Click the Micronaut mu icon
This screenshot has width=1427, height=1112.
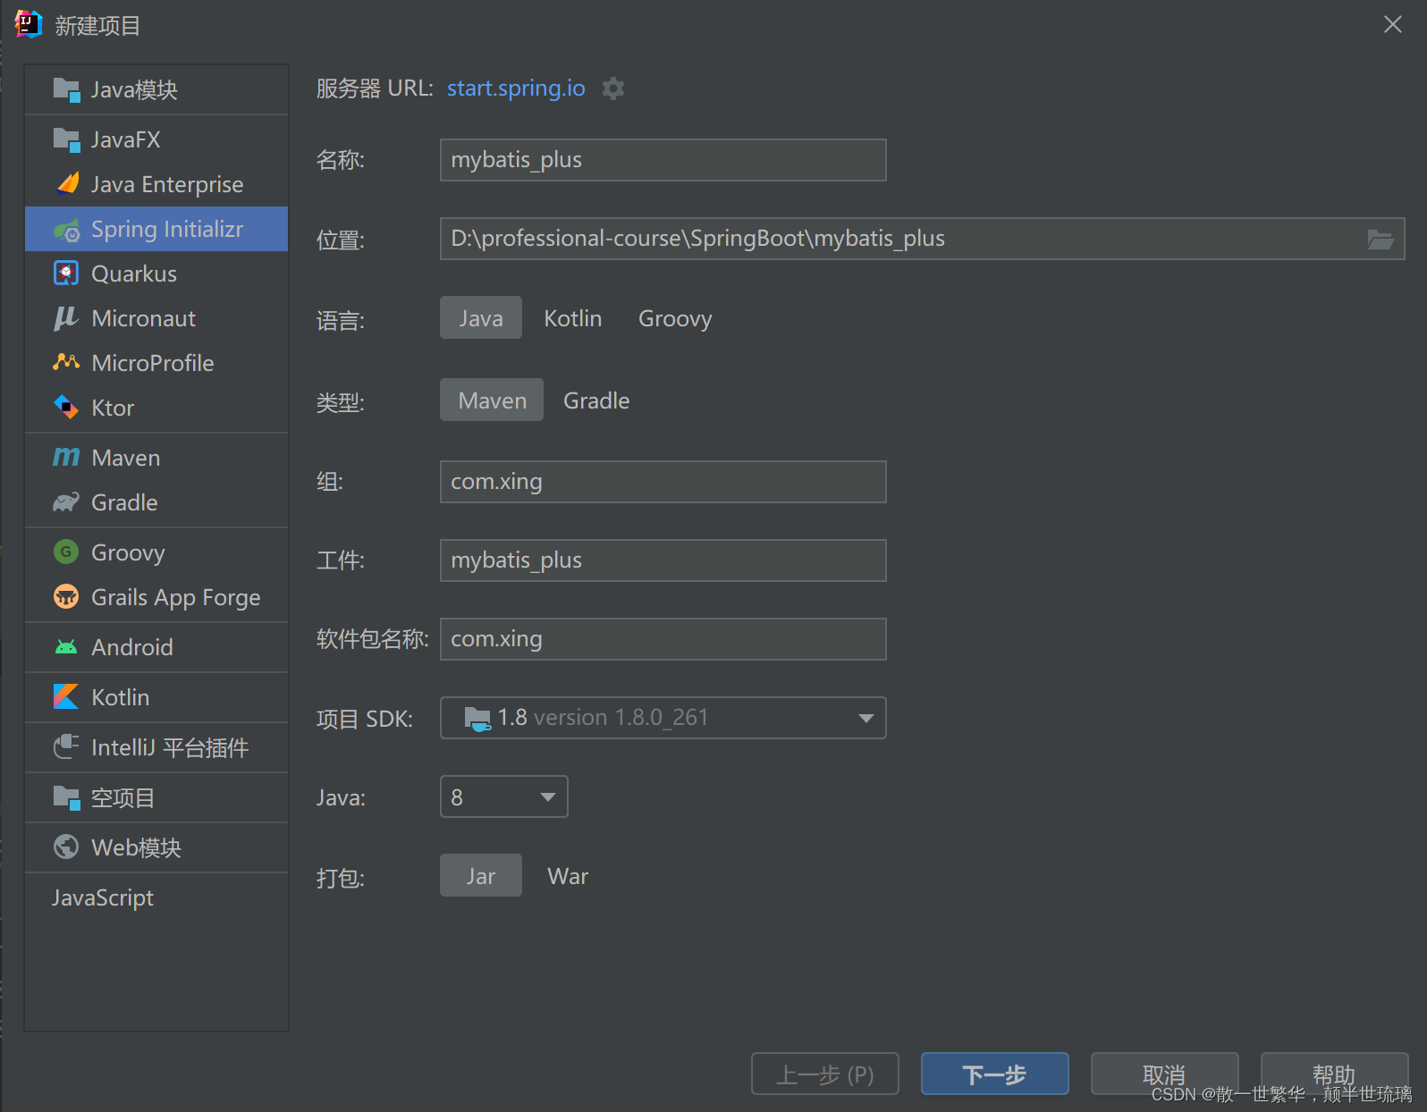66,318
